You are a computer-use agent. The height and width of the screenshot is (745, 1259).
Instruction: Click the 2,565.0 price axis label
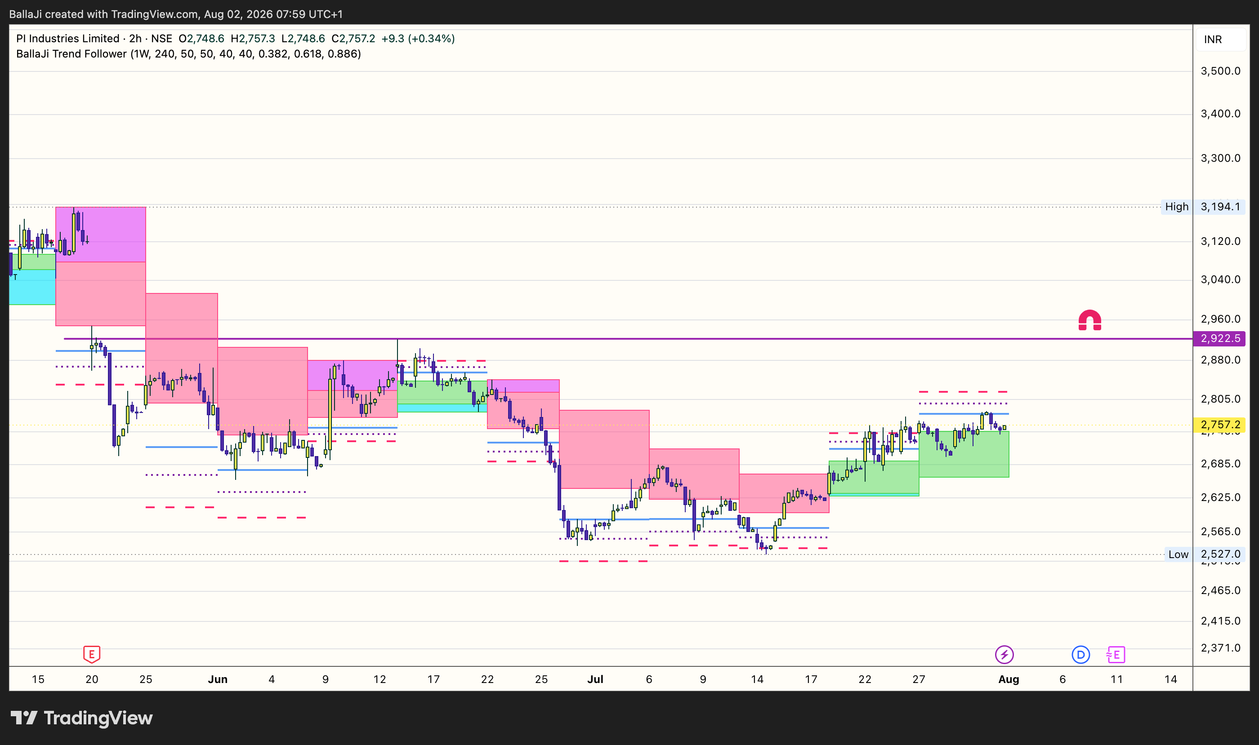tap(1220, 532)
